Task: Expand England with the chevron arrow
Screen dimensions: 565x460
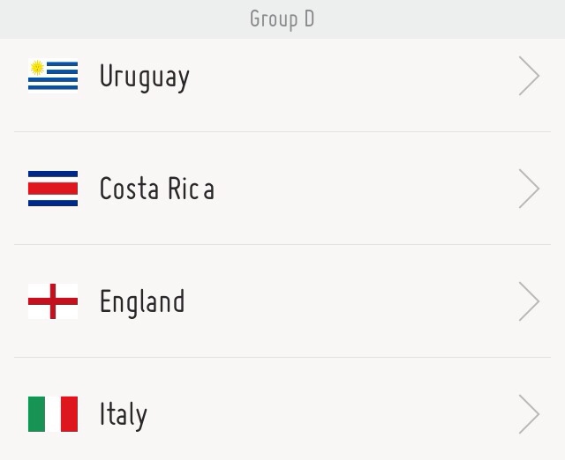Action: coord(529,301)
